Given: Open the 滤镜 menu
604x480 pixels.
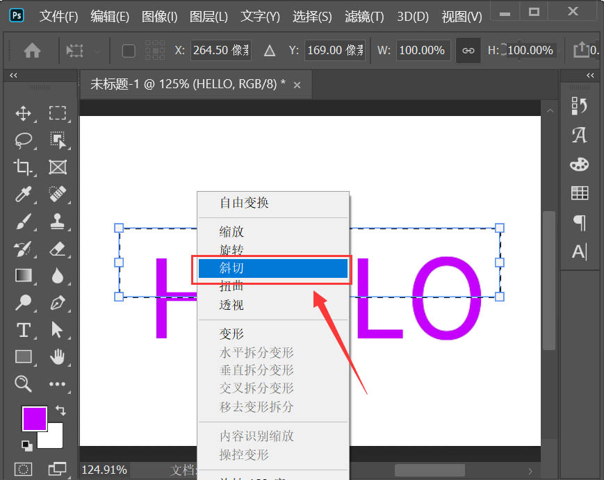Looking at the screenshot, I should pyautogui.click(x=364, y=16).
